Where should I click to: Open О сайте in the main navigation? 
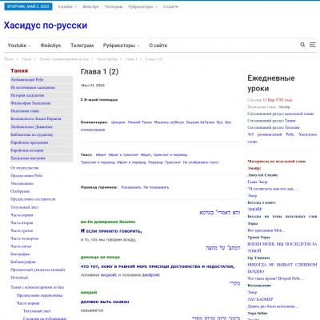click(158, 46)
